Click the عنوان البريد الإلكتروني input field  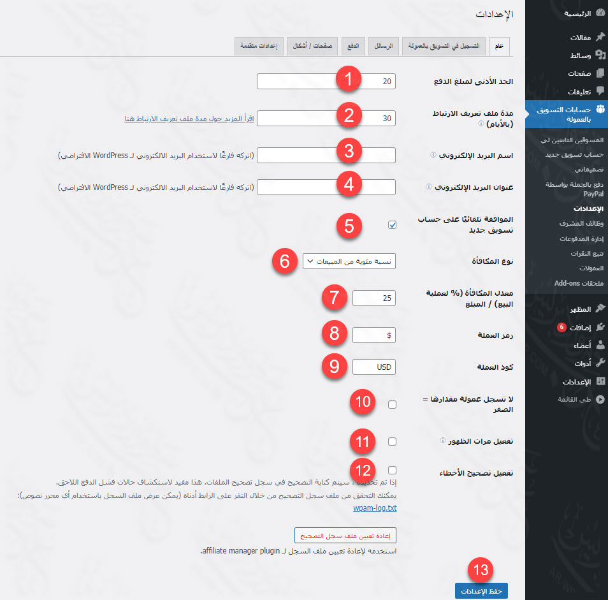[326, 187]
